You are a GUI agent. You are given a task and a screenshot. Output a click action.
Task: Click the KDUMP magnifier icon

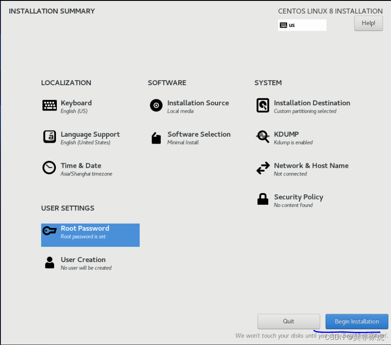[263, 137]
